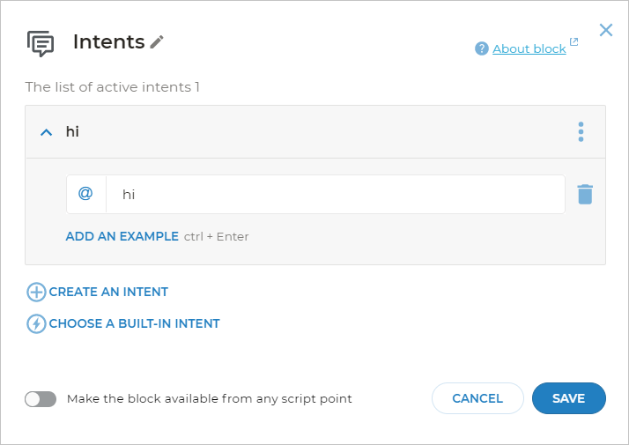Enable block availability from any script point
The height and width of the screenshot is (445, 629).
pos(41,398)
